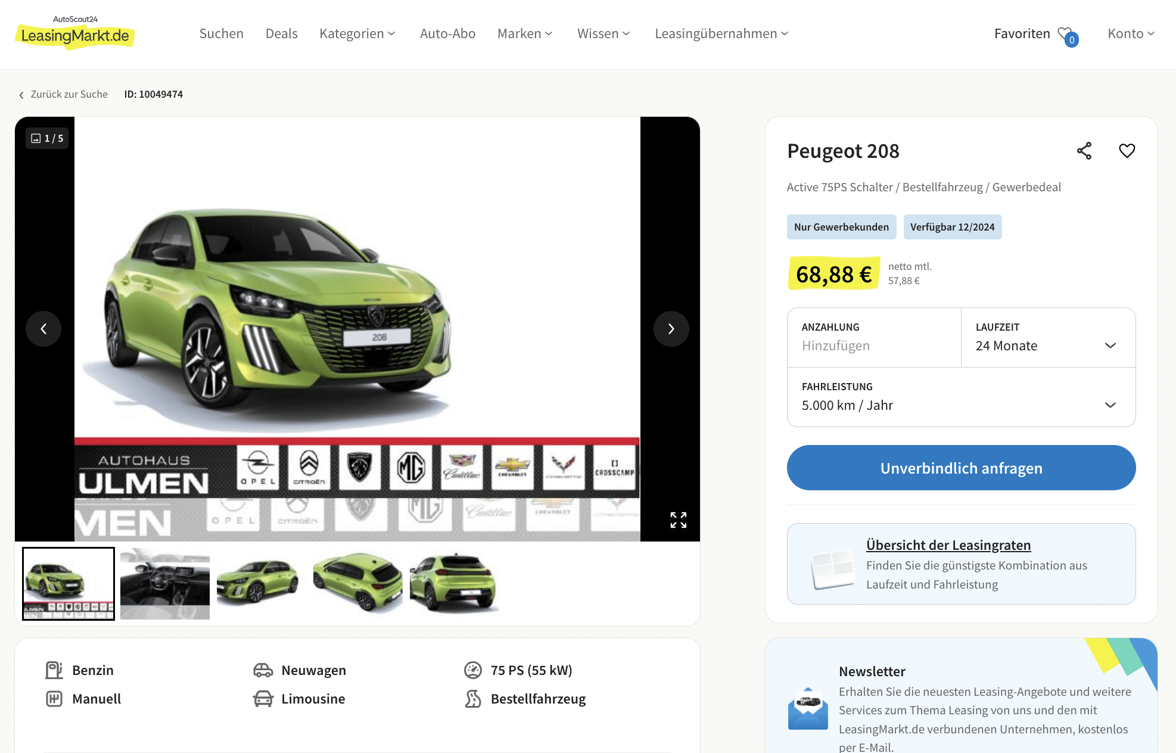Expand the Leasingübernahmen menu

721,33
